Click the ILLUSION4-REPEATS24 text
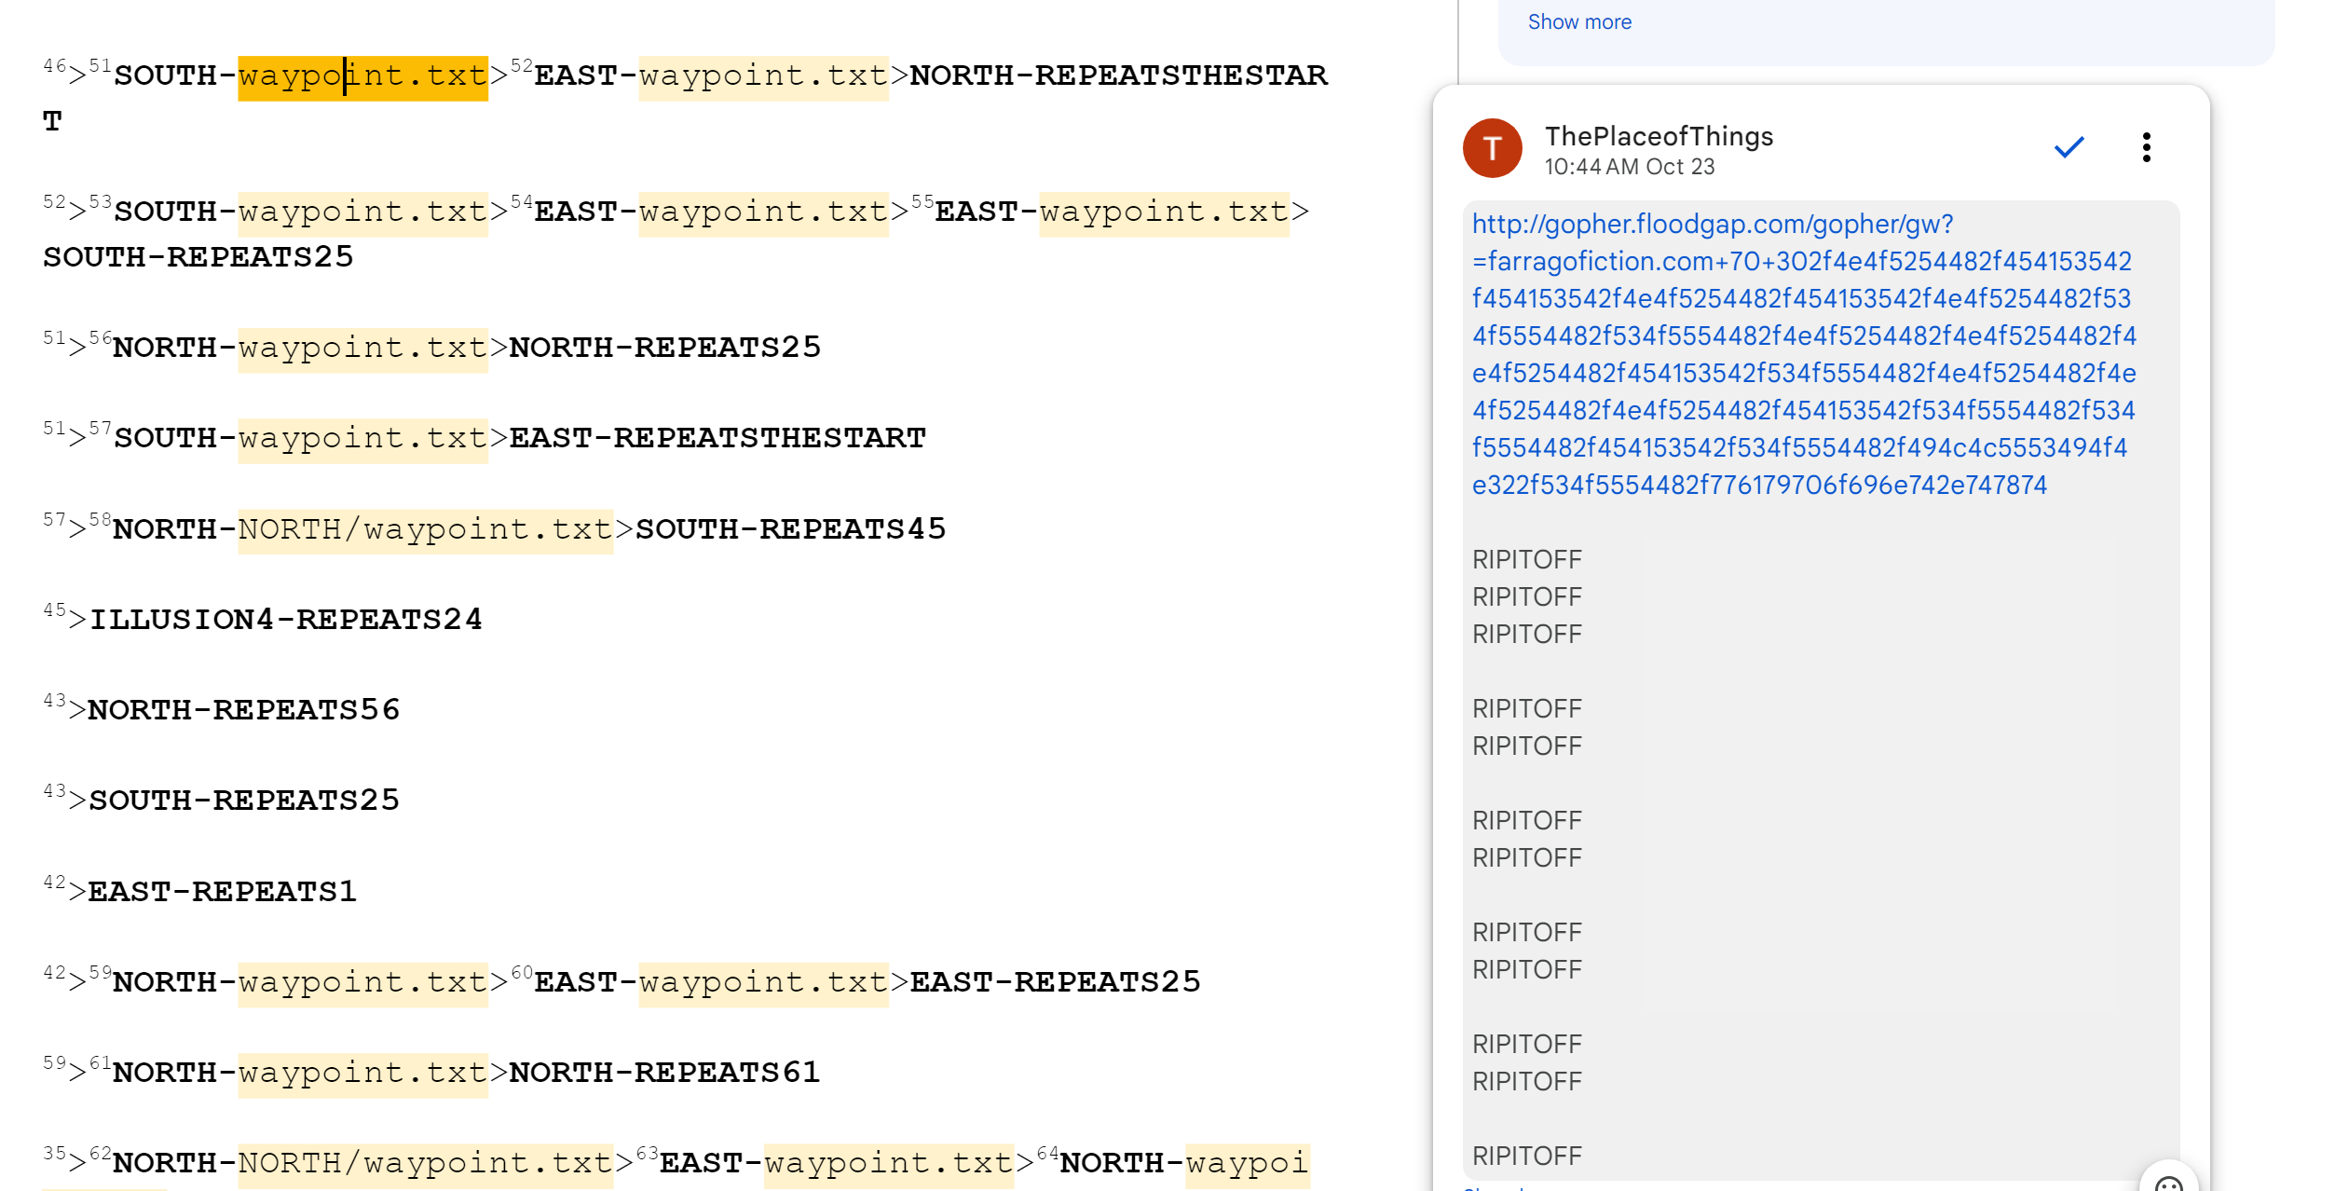Image resolution: width=2349 pixels, height=1191 pixels. pos(286,621)
